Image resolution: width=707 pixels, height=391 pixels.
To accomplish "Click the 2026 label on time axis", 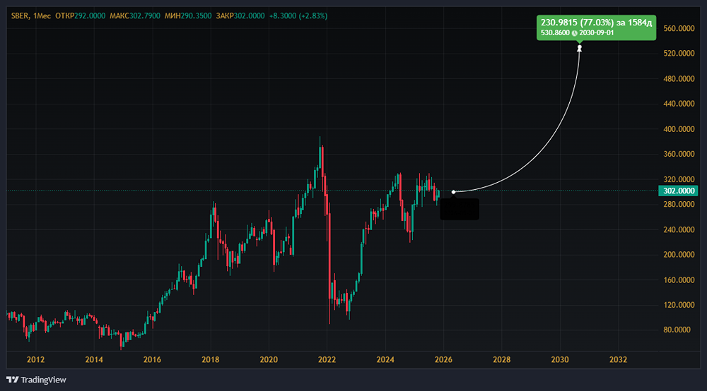I will coord(443,359).
